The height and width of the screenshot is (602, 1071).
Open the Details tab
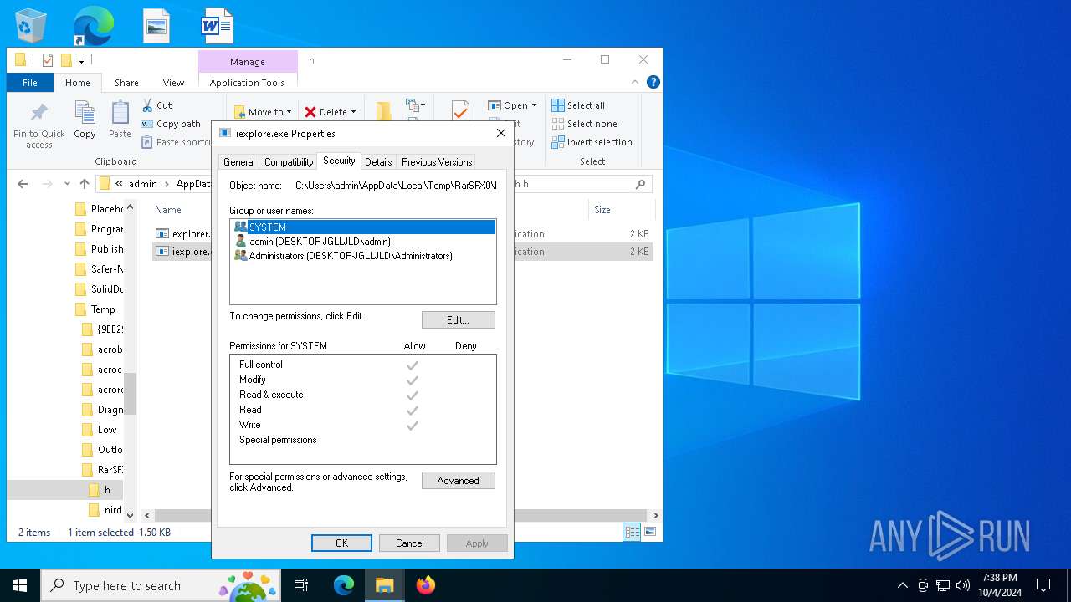(x=378, y=162)
